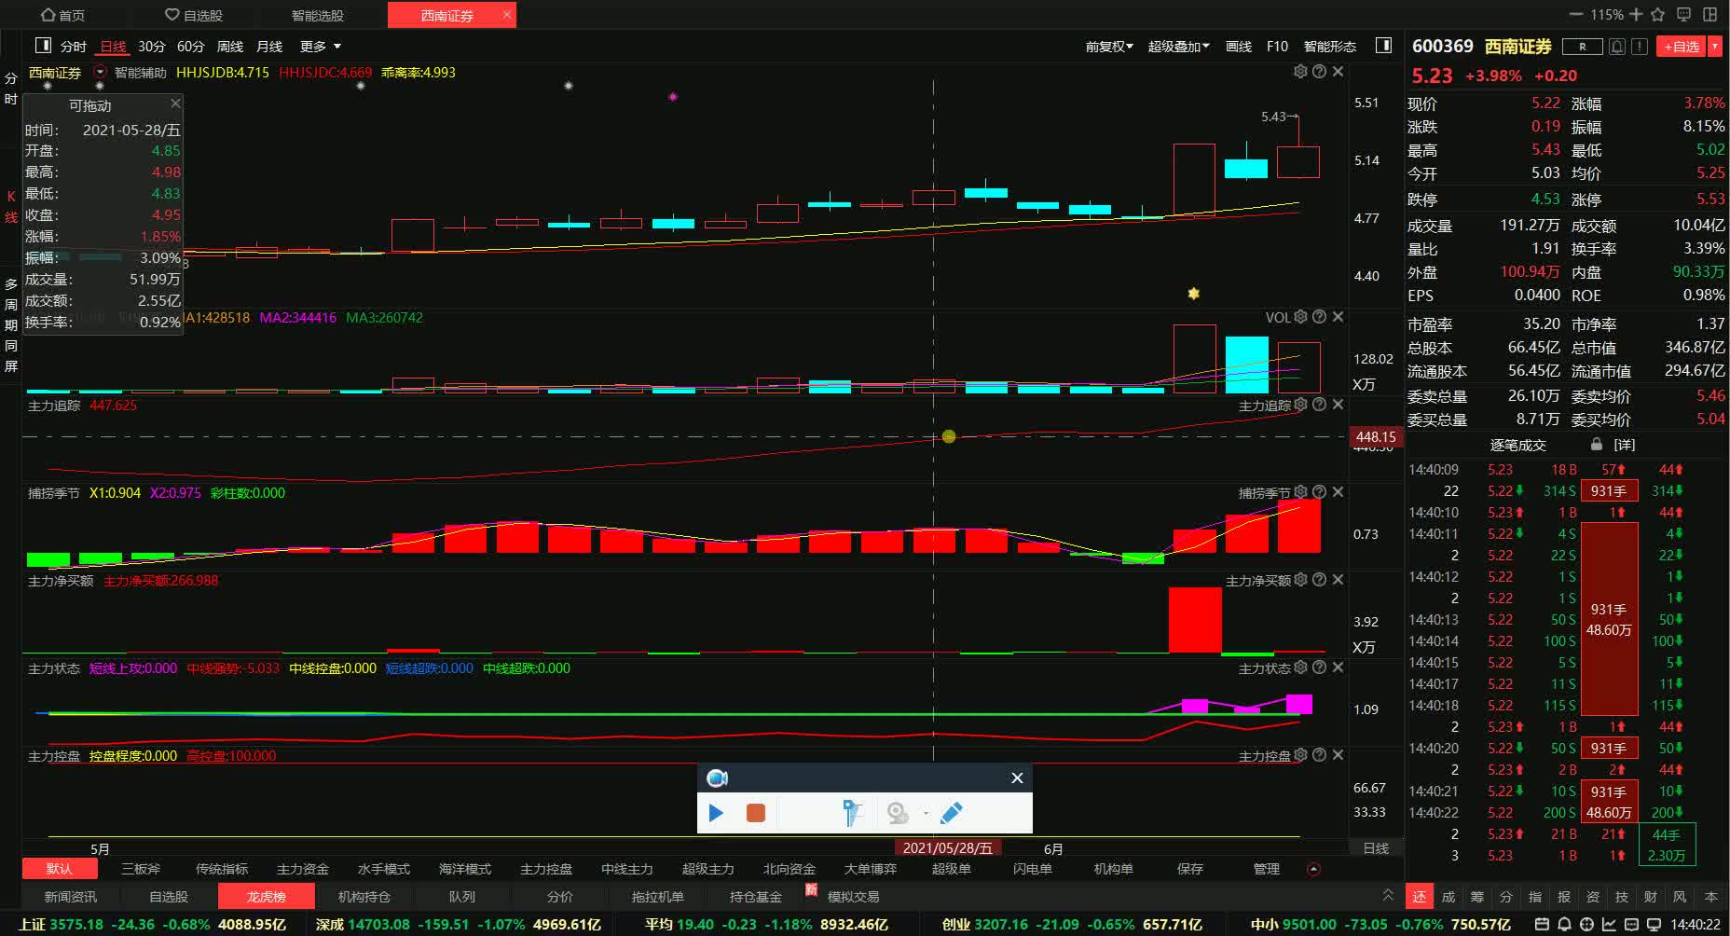
Task: Zoom out with the minus icon
Action: click(x=1576, y=14)
